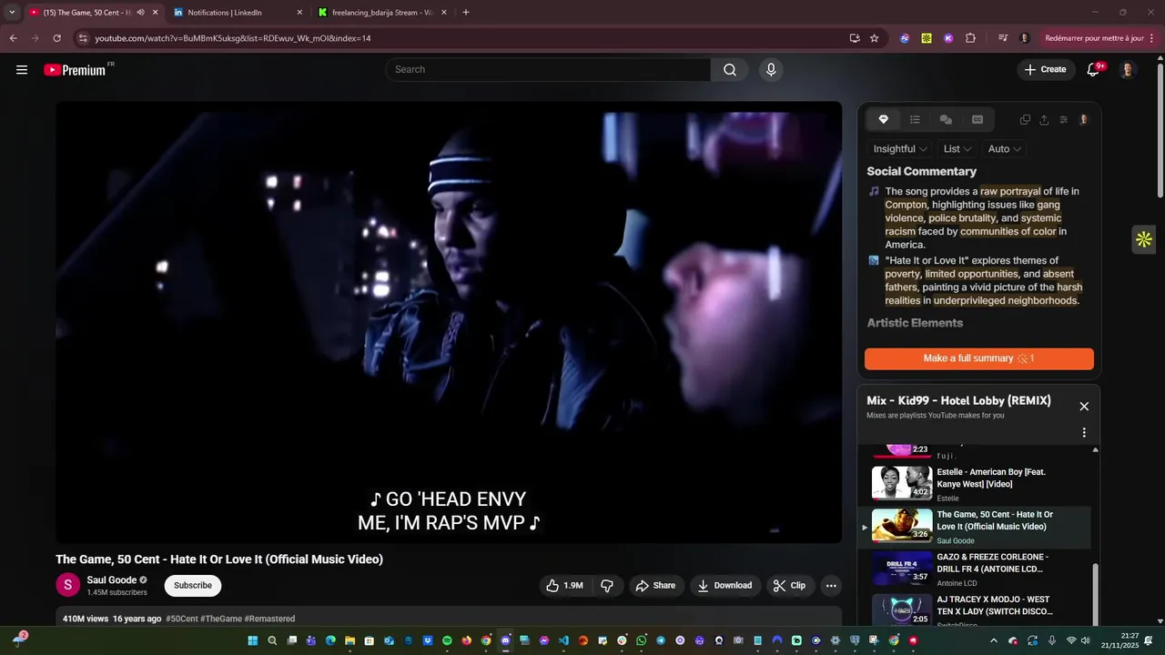The image size is (1165, 655).
Task: Open the yellow asterisk browser extension
Action: coord(927,38)
